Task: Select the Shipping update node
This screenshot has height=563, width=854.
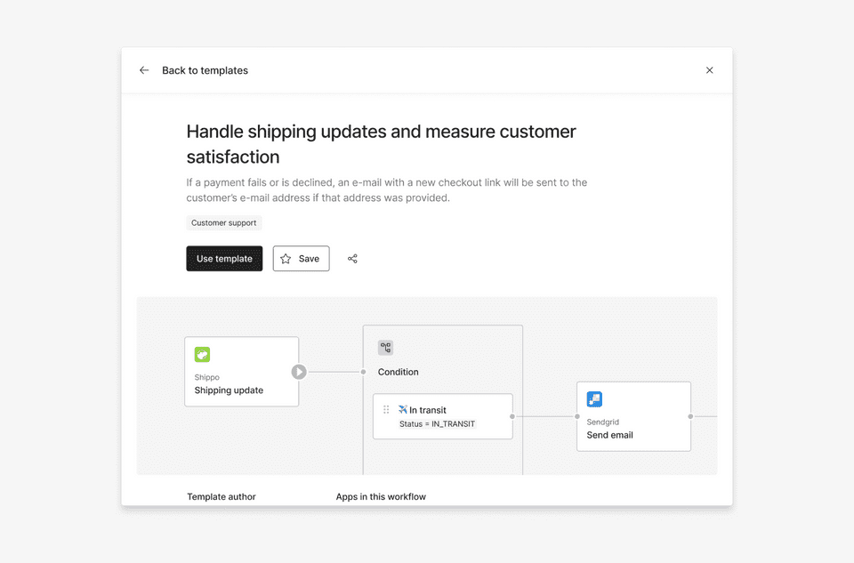Action: pos(242,372)
